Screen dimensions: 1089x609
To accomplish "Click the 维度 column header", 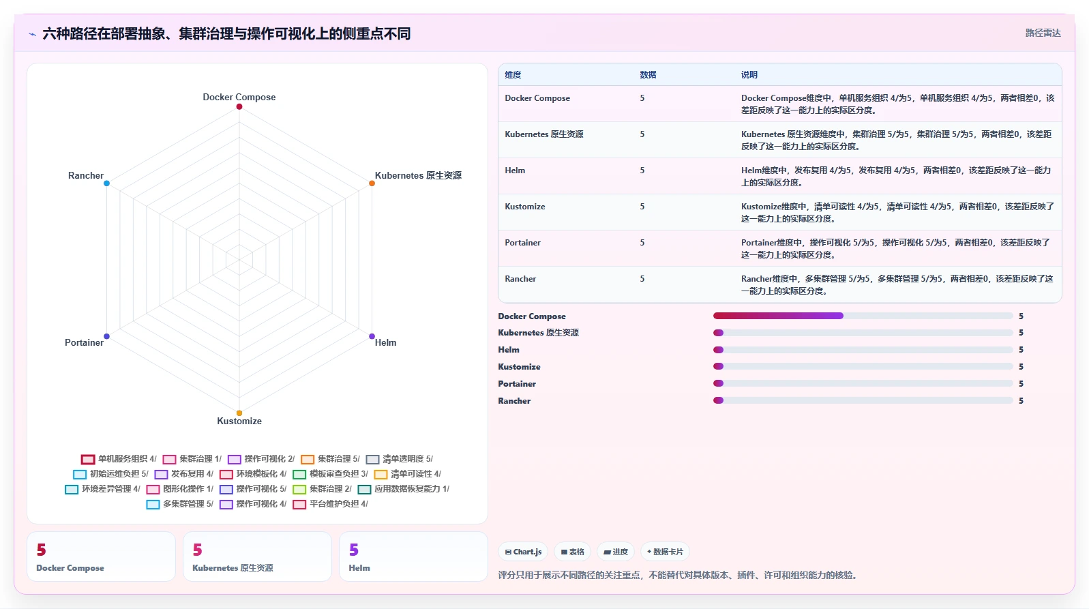I will pos(513,75).
